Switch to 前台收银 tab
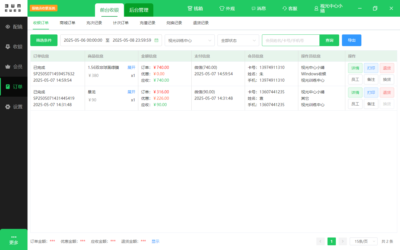 point(109,10)
